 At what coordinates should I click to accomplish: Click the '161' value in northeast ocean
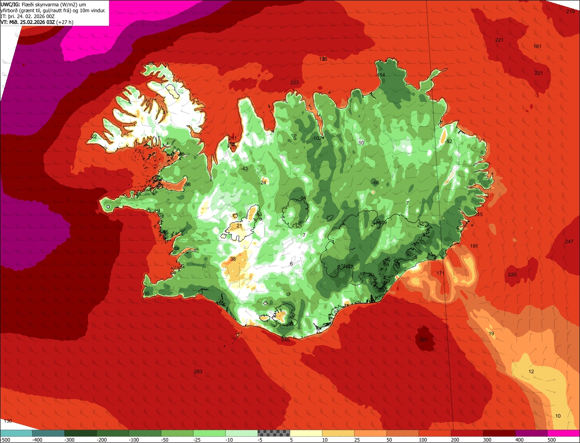(537, 46)
